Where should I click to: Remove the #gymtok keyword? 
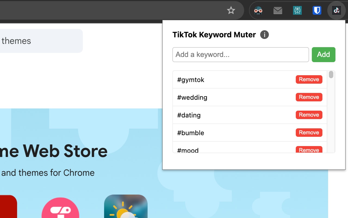309,79
